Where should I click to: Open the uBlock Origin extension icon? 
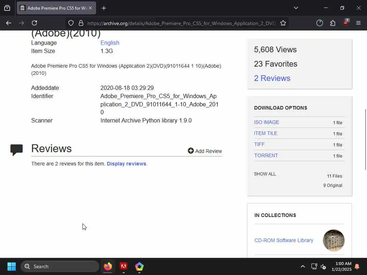(346, 23)
